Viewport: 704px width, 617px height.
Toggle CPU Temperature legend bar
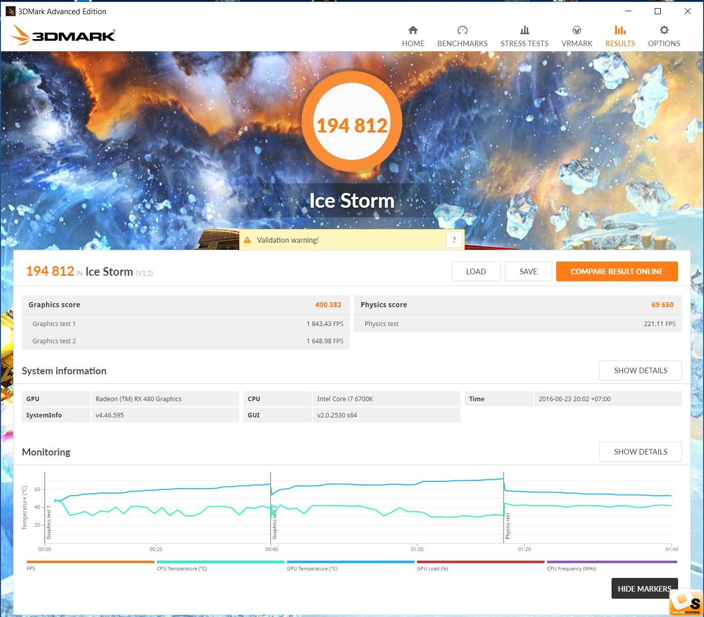pyautogui.click(x=220, y=562)
